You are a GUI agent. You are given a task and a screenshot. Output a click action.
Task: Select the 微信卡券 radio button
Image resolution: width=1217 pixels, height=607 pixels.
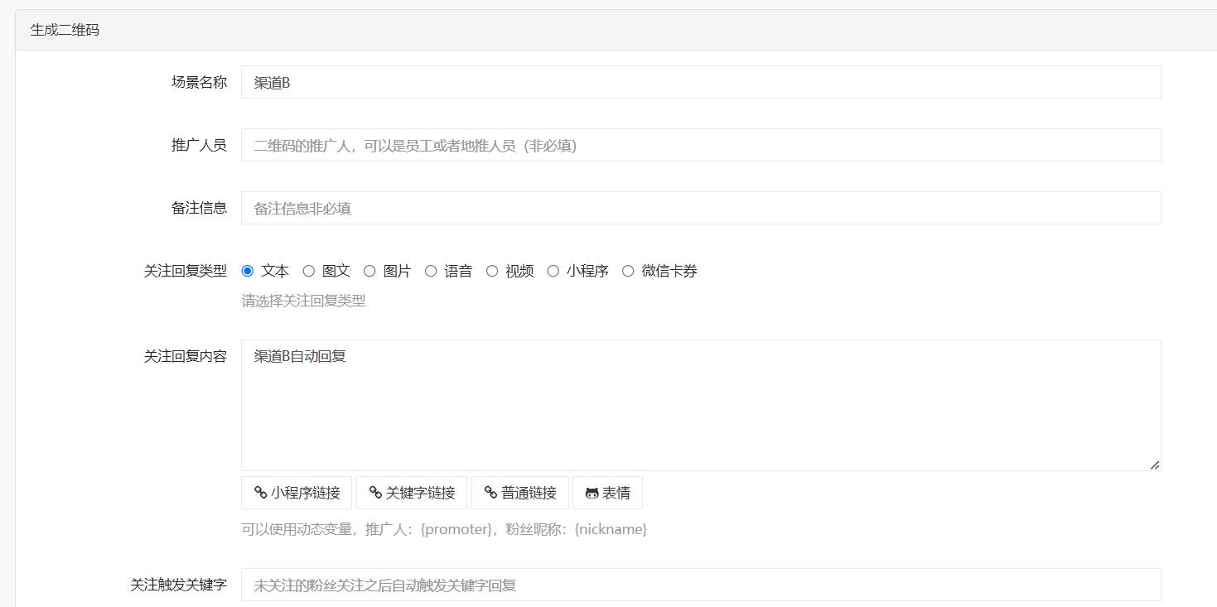click(x=628, y=271)
